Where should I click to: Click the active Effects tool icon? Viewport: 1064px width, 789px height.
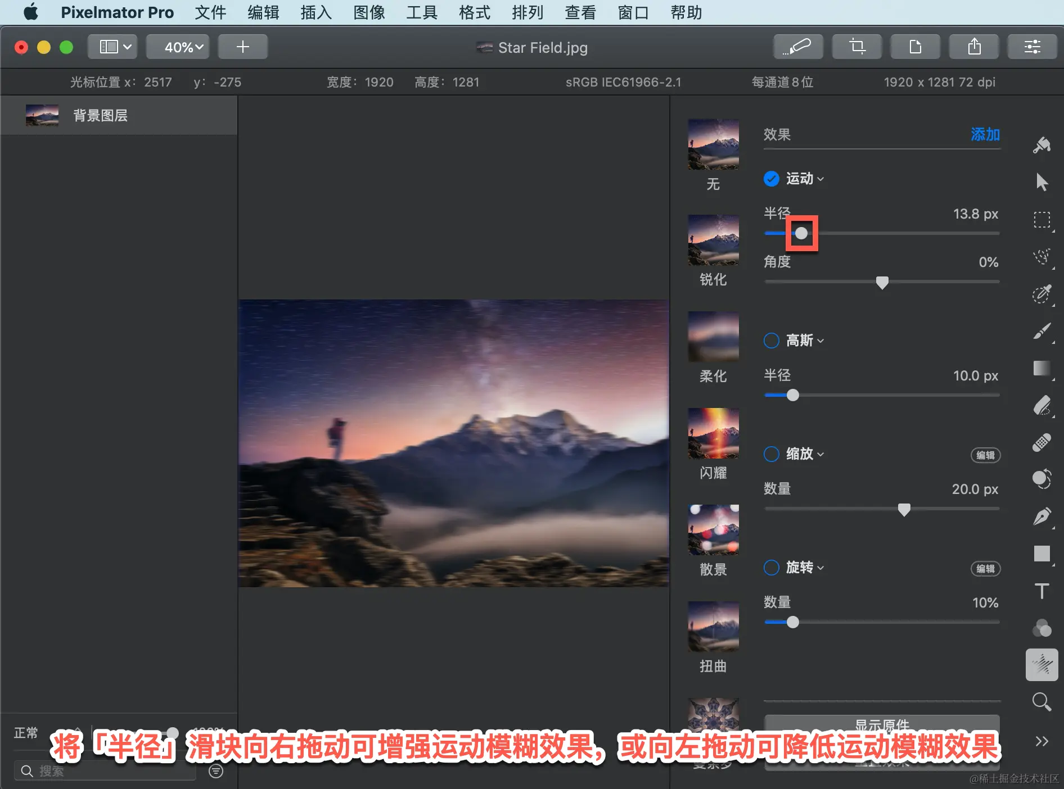pos(1042,665)
